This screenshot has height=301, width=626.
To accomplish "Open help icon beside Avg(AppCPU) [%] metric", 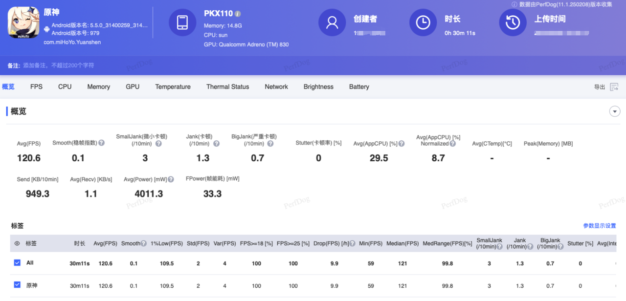I will [402, 144].
